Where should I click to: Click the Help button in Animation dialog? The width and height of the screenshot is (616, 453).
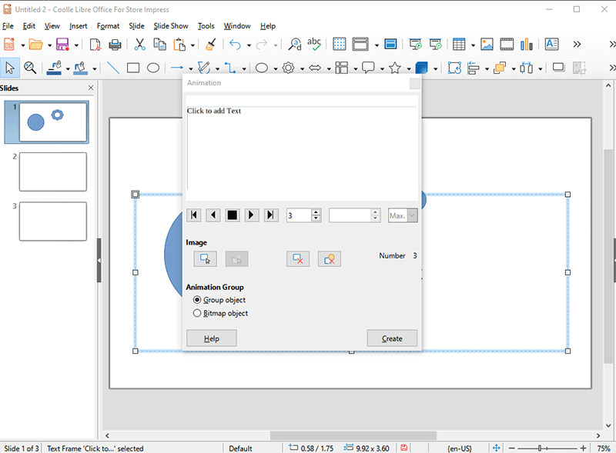tap(212, 338)
